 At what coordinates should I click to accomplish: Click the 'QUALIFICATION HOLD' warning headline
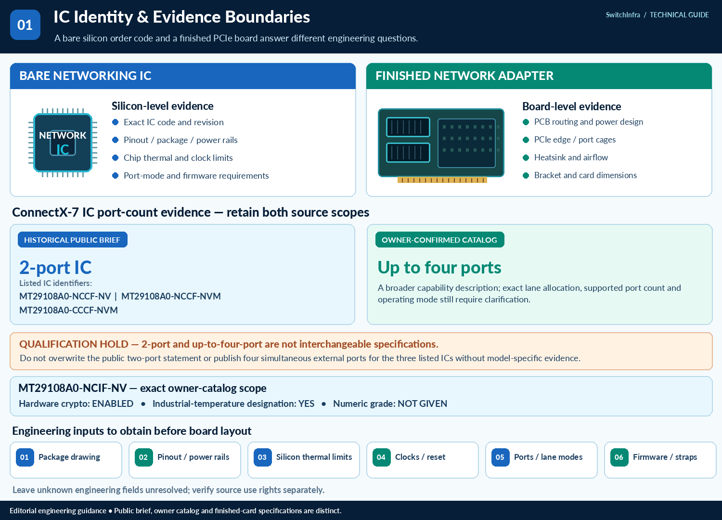click(x=229, y=344)
